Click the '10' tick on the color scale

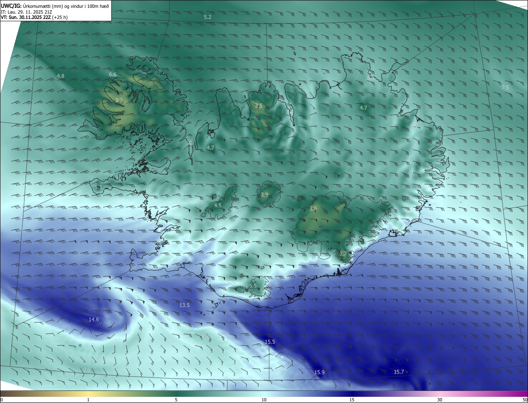(264, 400)
